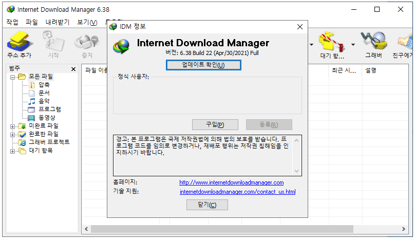Screen dimensions: 414x239
Task: Click the 모든 파일 folder icon
Action: [22, 77]
